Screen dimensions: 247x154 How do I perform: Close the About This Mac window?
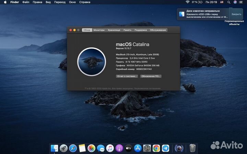pyautogui.click(x=71, y=30)
